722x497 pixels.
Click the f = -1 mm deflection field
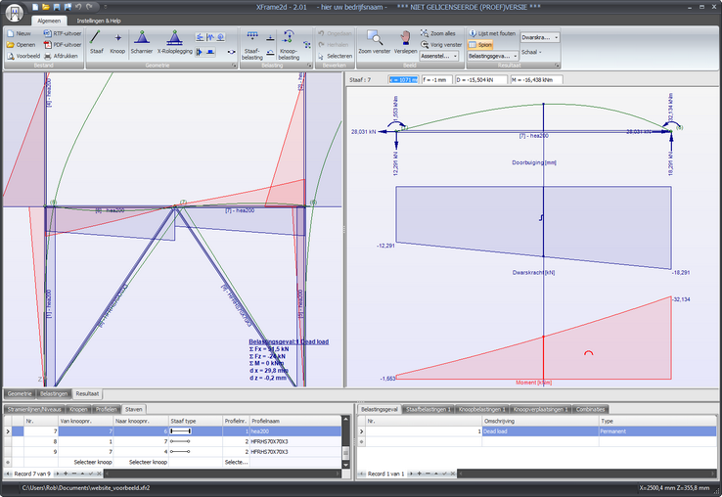(437, 79)
